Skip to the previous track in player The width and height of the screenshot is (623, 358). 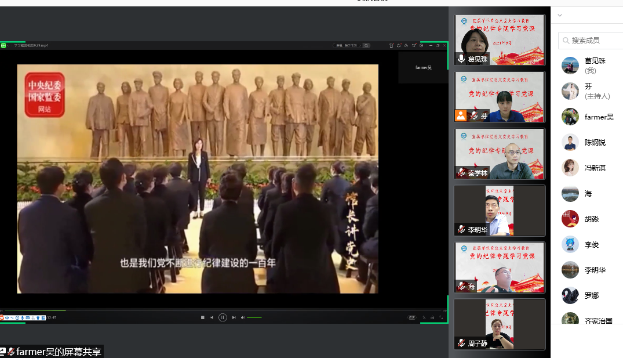click(212, 317)
